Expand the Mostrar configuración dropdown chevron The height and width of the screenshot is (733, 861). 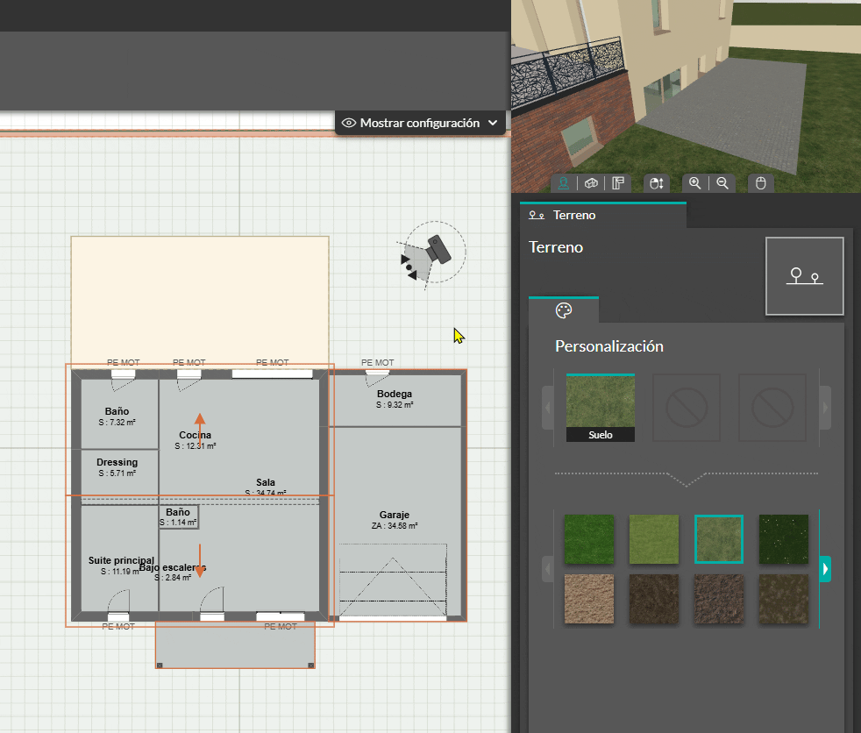coord(493,123)
